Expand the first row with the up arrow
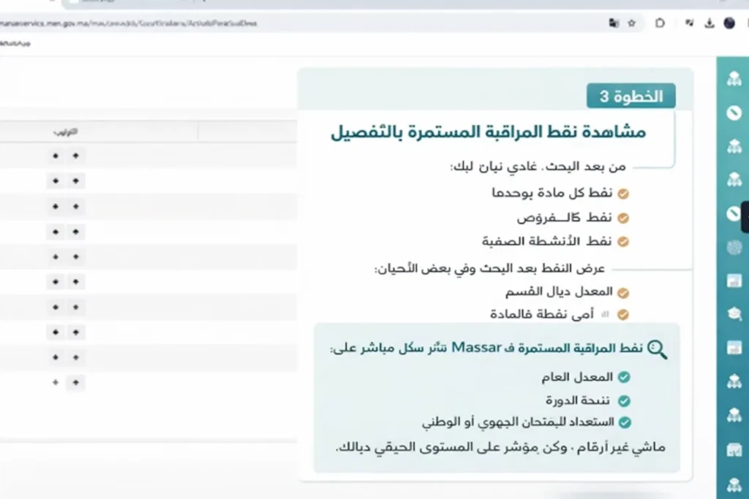The image size is (749, 499). coord(75,155)
